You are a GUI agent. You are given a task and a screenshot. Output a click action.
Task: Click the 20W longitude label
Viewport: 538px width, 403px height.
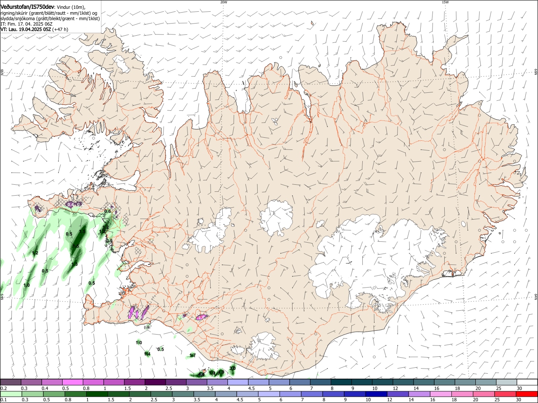point(224,2)
